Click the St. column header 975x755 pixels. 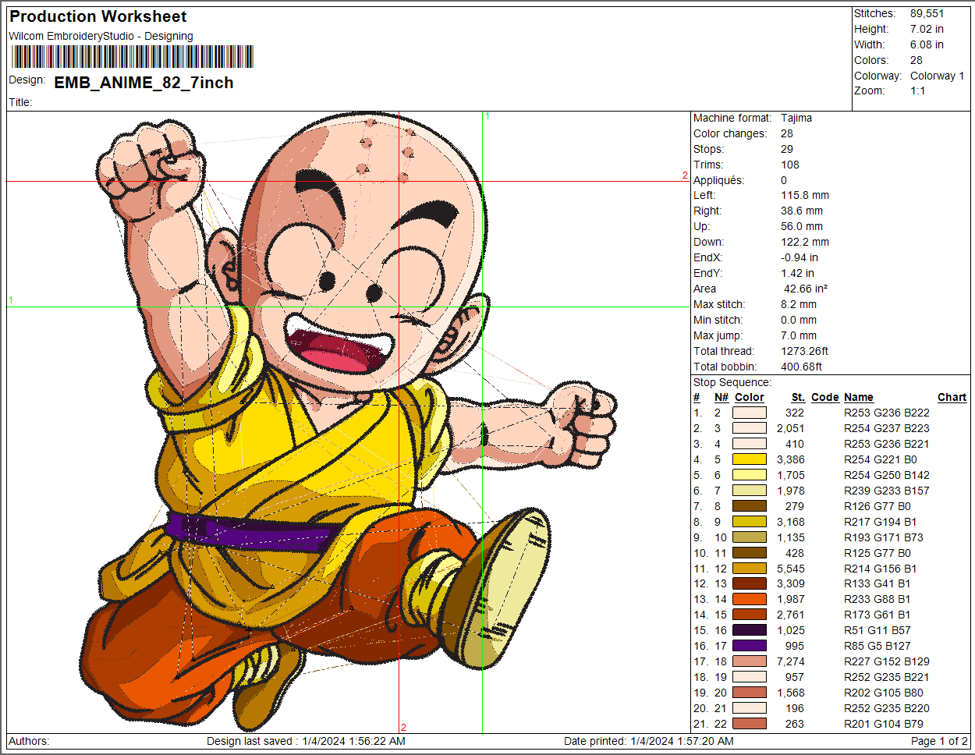[798, 397]
